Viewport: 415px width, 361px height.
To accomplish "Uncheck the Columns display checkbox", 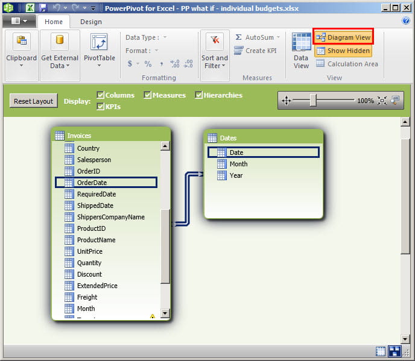I will tap(101, 95).
